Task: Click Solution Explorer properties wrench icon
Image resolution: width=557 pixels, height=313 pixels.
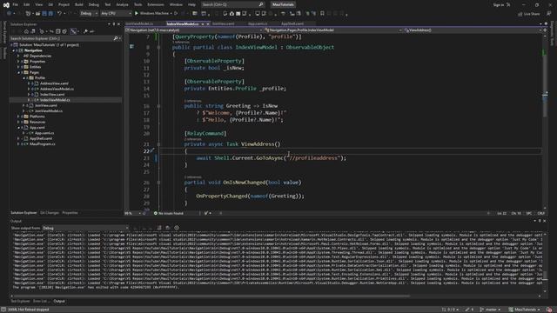Action: coord(85,31)
